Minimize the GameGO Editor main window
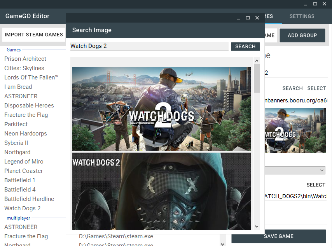Screen dimensions: 332x248 [x=305, y=4]
